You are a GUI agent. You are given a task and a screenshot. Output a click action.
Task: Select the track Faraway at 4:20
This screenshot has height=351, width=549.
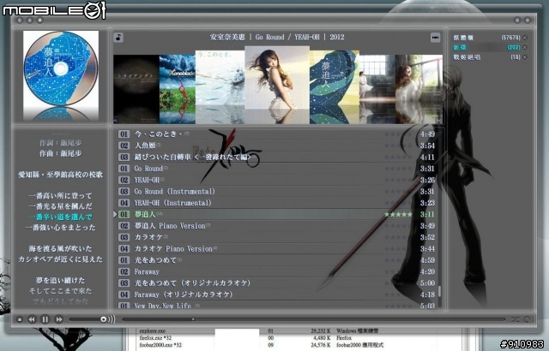point(276,271)
